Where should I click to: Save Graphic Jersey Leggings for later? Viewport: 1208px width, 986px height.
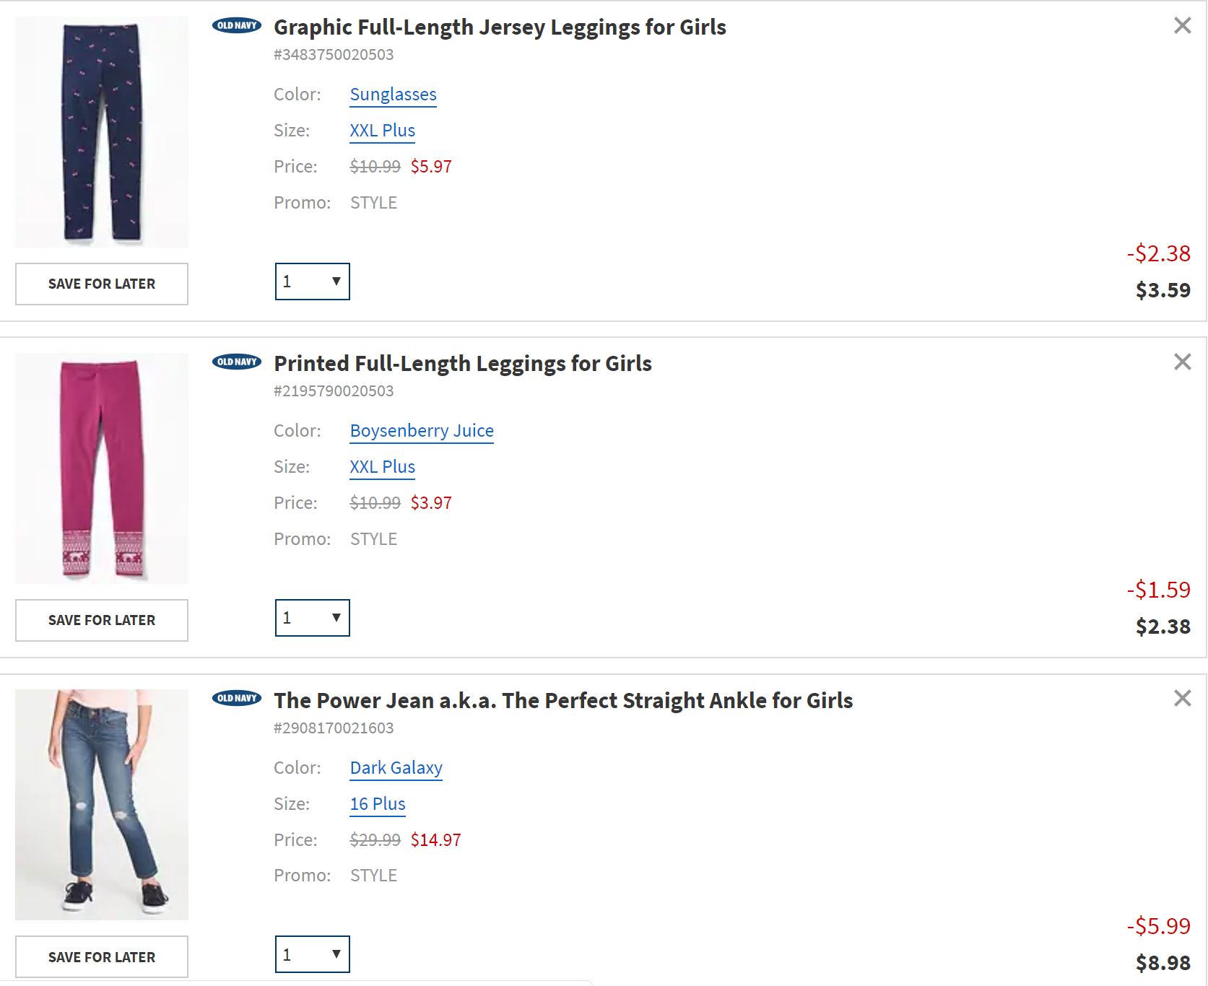[x=102, y=284]
